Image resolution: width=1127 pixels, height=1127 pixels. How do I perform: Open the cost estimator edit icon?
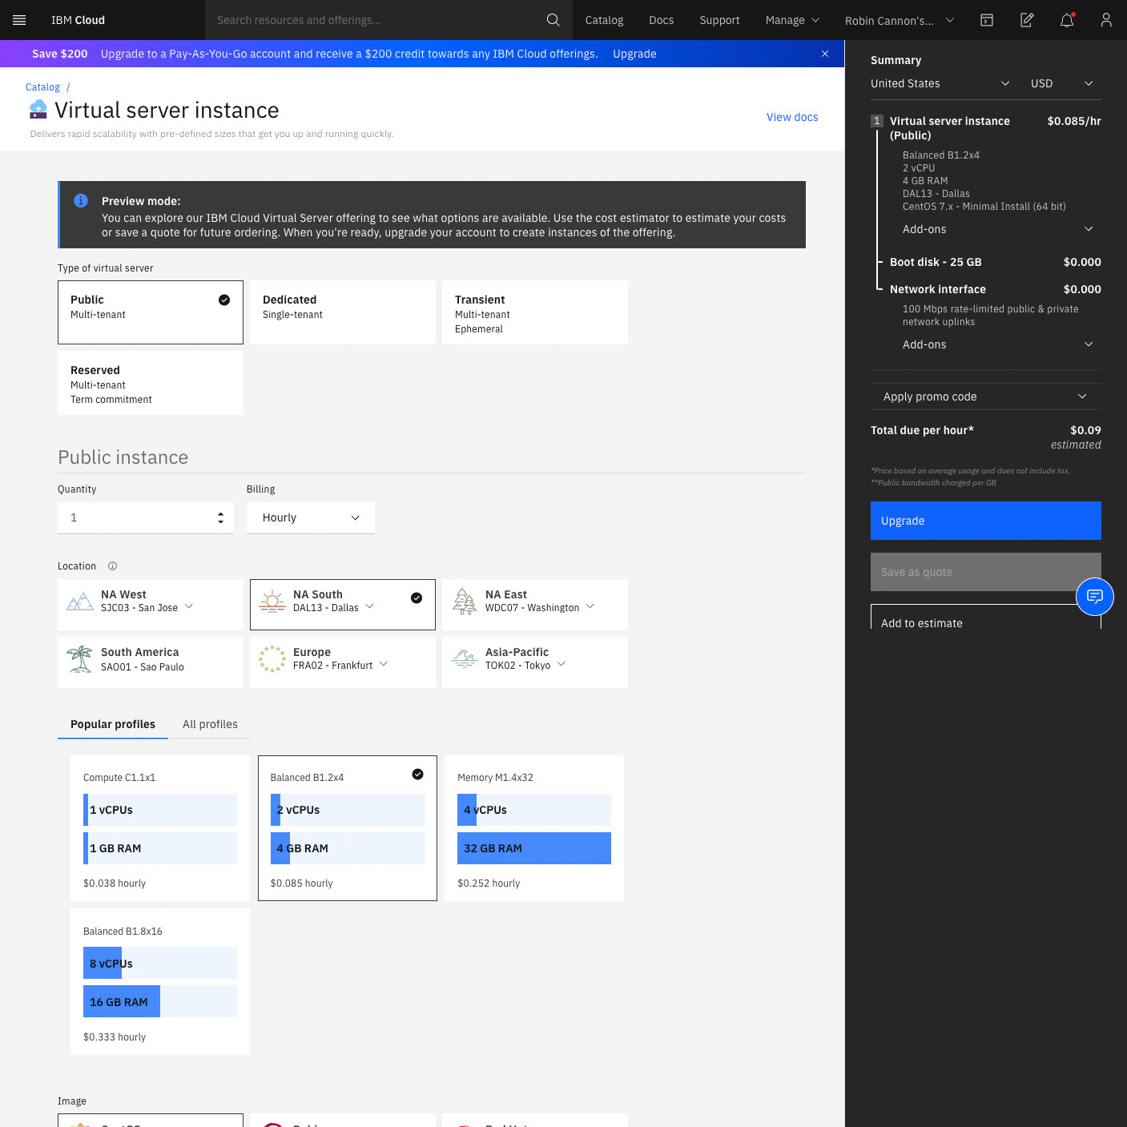pos(1027,20)
